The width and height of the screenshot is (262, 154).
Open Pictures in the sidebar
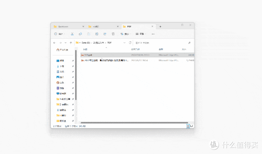(x=60, y=77)
